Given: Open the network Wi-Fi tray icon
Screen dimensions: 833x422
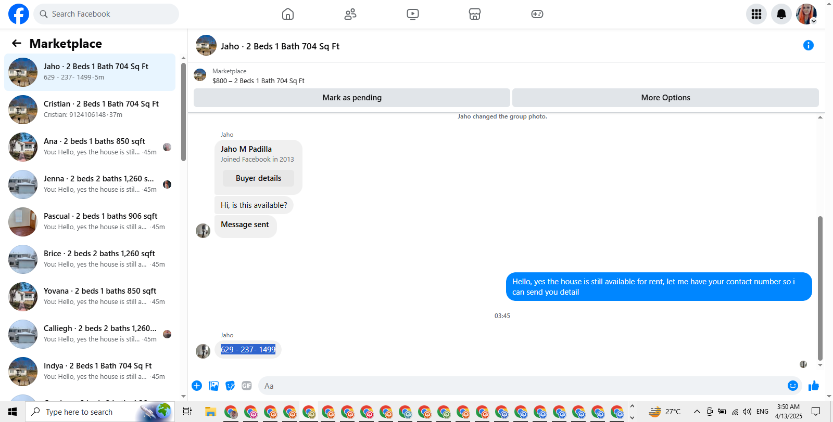Looking at the screenshot, I should [735, 412].
